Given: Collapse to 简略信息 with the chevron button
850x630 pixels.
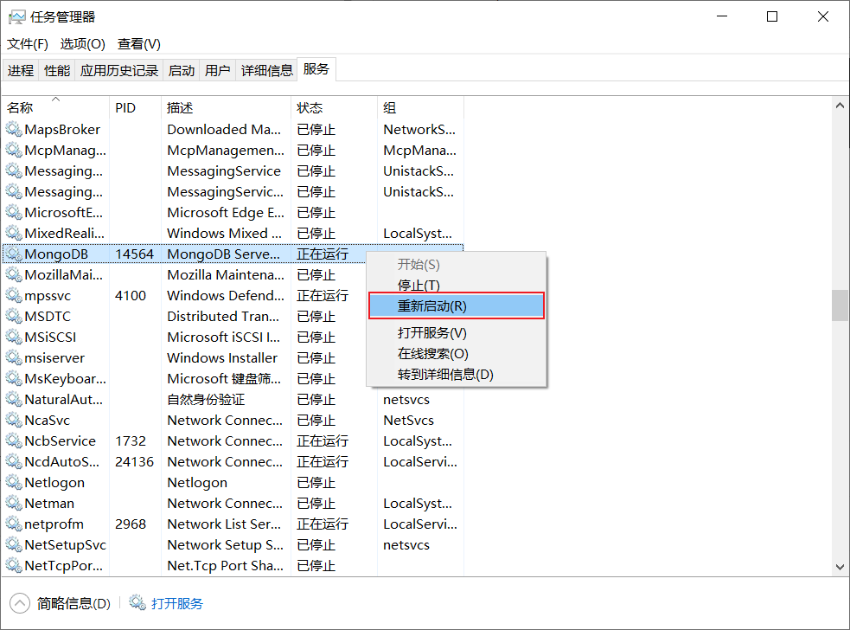Looking at the screenshot, I should point(19,603).
